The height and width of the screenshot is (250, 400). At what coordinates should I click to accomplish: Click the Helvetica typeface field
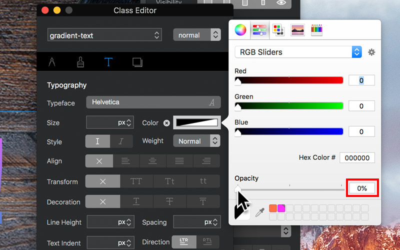pos(153,102)
